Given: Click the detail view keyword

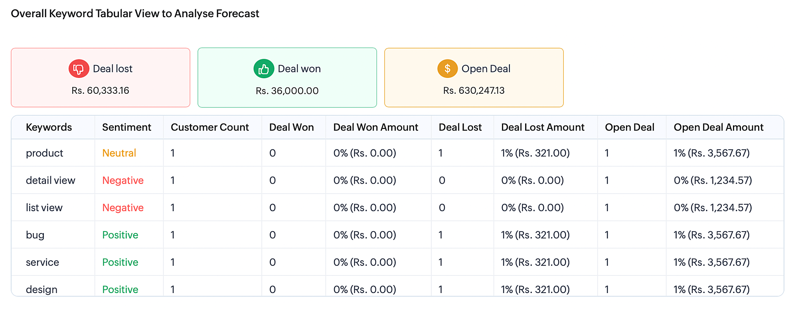Looking at the screenshot, I should tap(50, 180).
